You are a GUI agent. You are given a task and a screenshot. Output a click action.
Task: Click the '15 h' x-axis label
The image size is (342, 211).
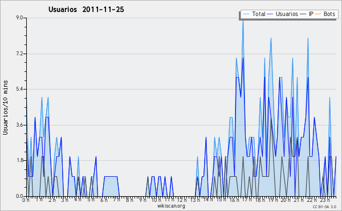coord(221,200)
